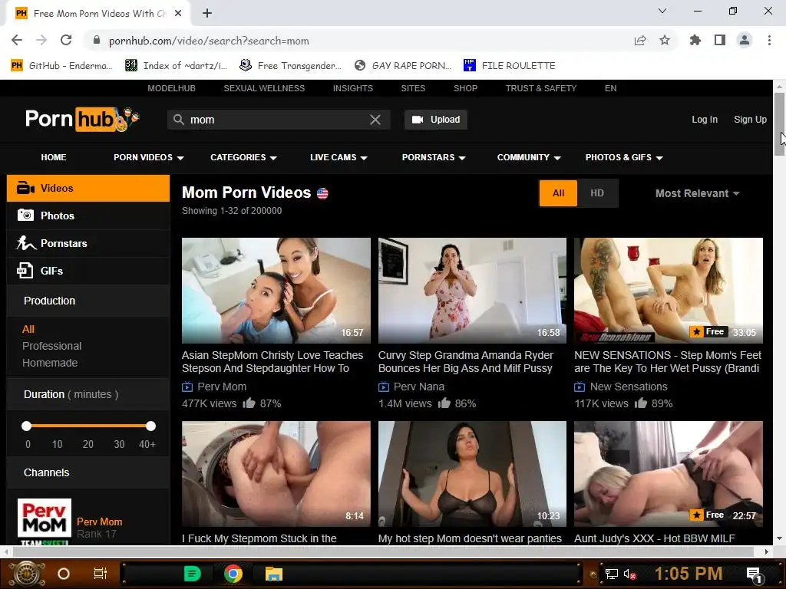Open the Chrome three-dot menu
This screenshot has height=589, width=786.
[769, 41]
